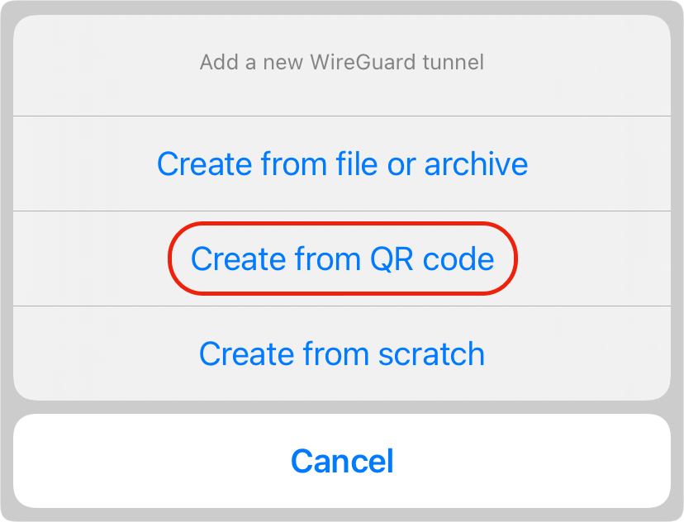Click the action sheet header text
The height and width of the screenshot is (522, 684).
pyautogui.click(x=342, y=62)
